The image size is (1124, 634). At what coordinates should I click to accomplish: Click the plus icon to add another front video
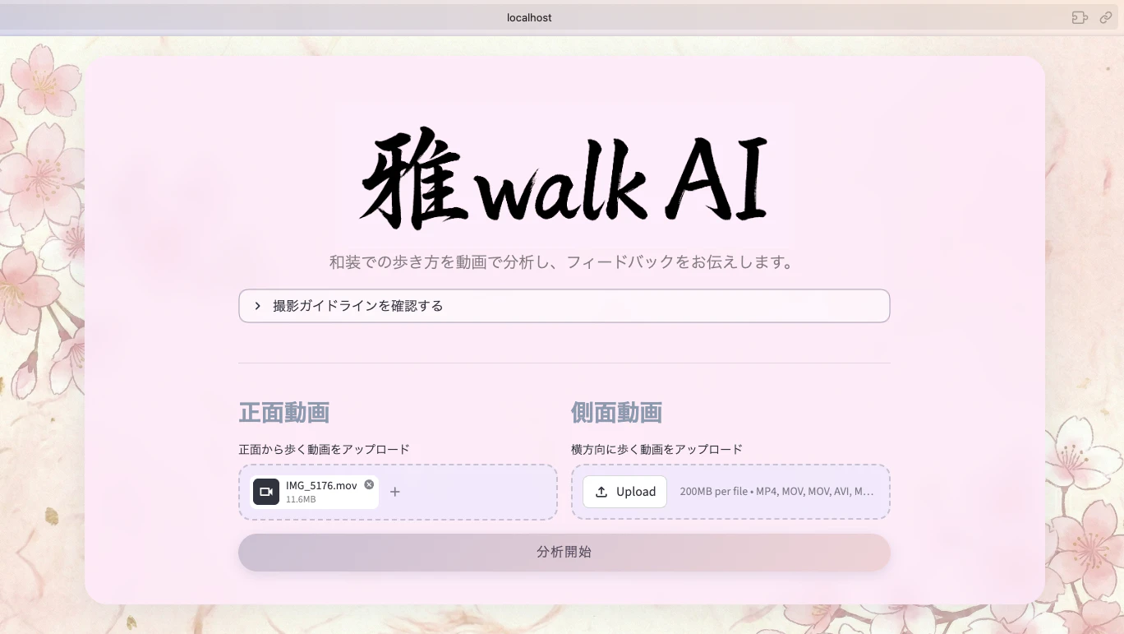395,492
